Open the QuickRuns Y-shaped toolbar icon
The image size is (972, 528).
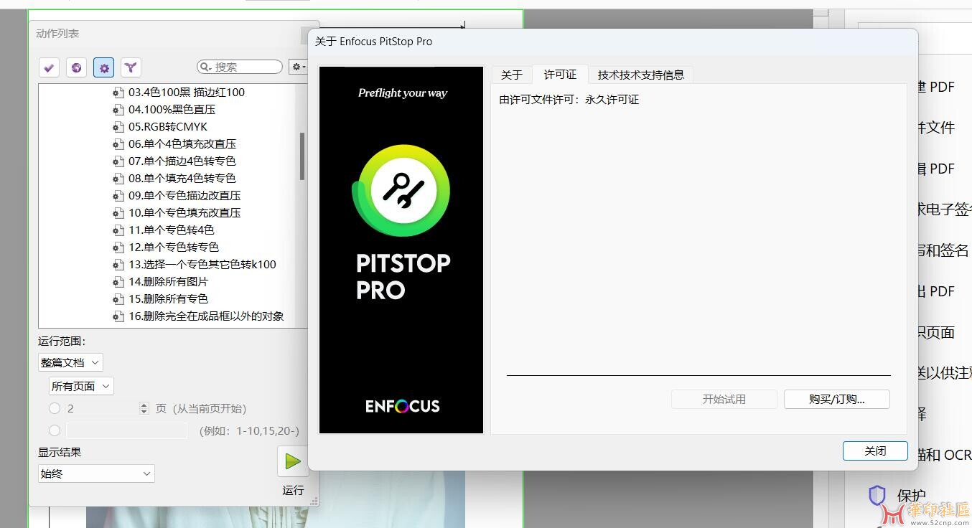[131, 67]
